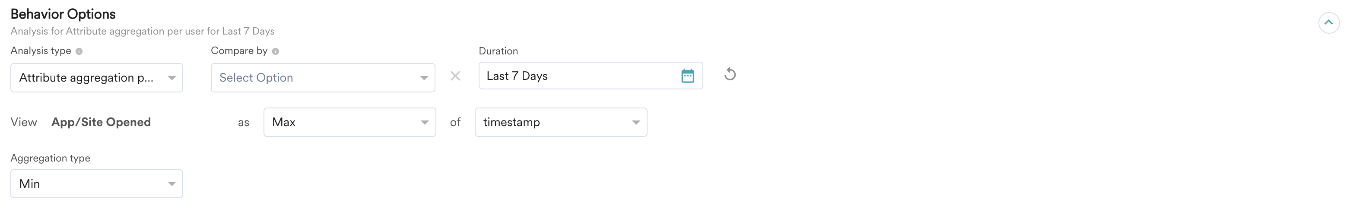The image size is (1353, 209).
Task: Collapse the Behavior Options panel chevron
Action: (x=1328, y=22)
